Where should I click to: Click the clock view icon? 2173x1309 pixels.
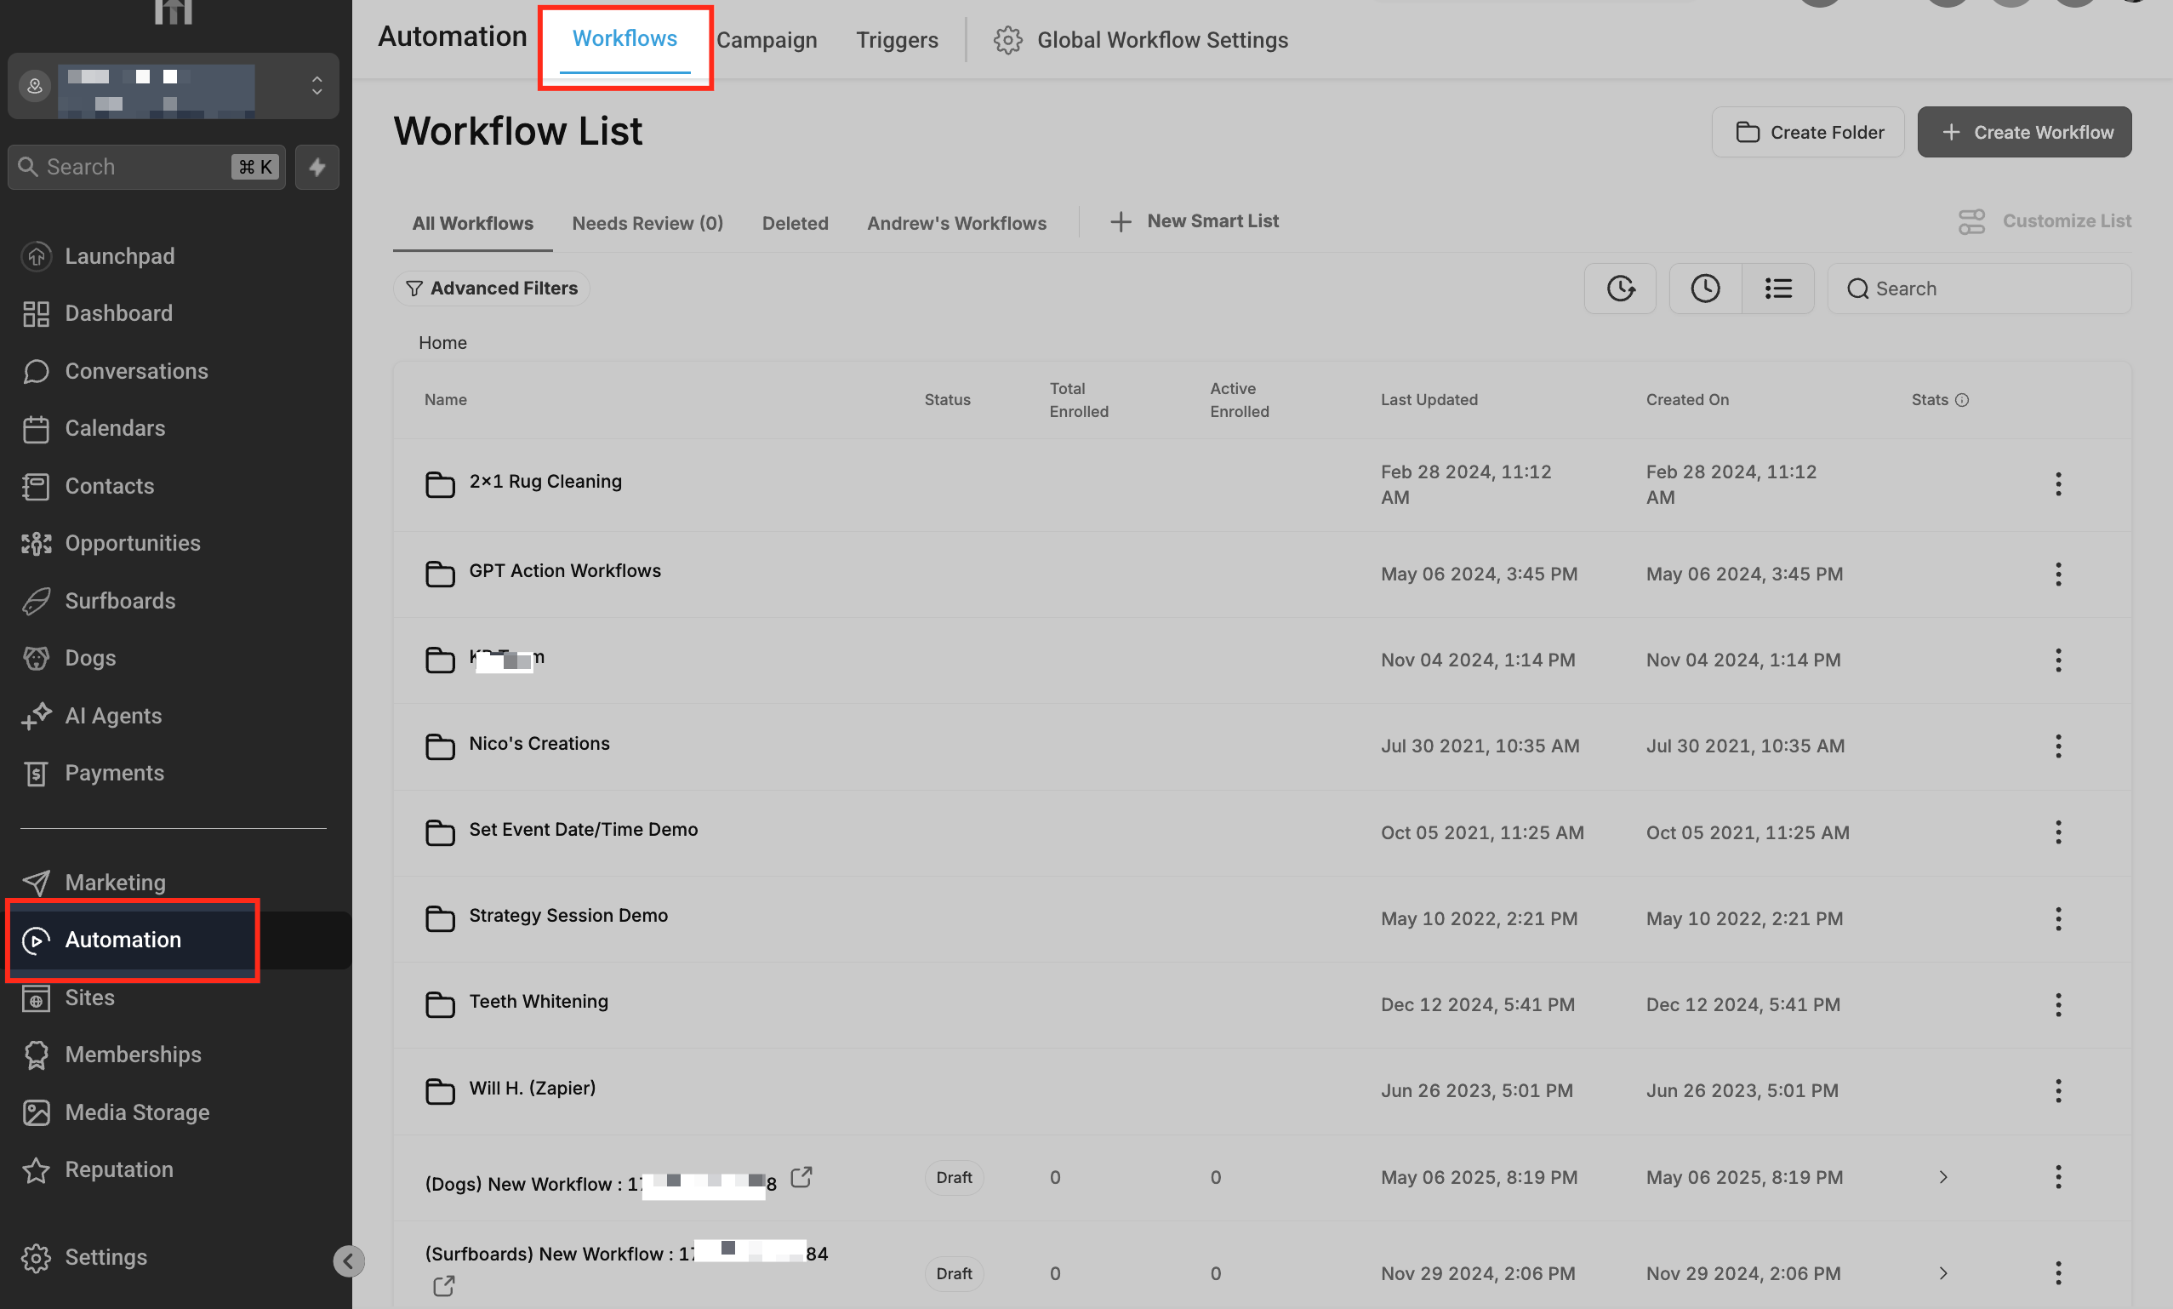(1705, 289)
